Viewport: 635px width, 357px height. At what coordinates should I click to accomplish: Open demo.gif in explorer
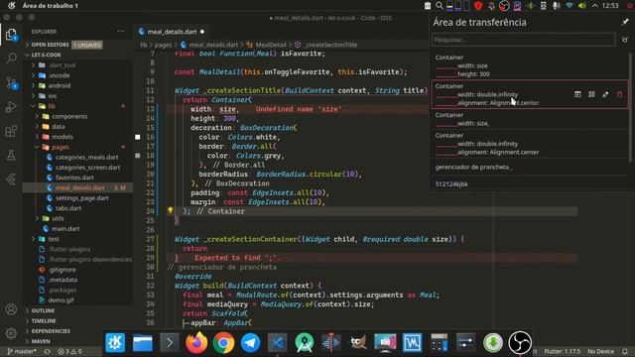click(x=61, y=299)
